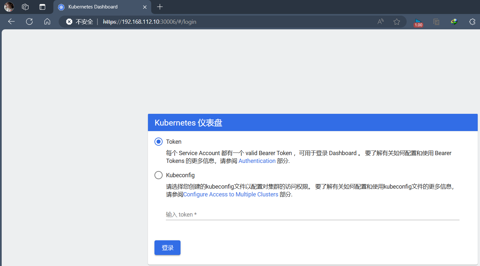Click the Kubernetes 仪表盘 header title

click(x=188, y=123)
